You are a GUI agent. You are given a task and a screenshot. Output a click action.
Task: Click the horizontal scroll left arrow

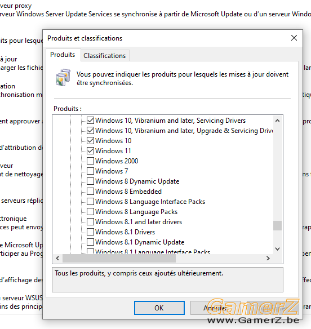coord(57,258)
